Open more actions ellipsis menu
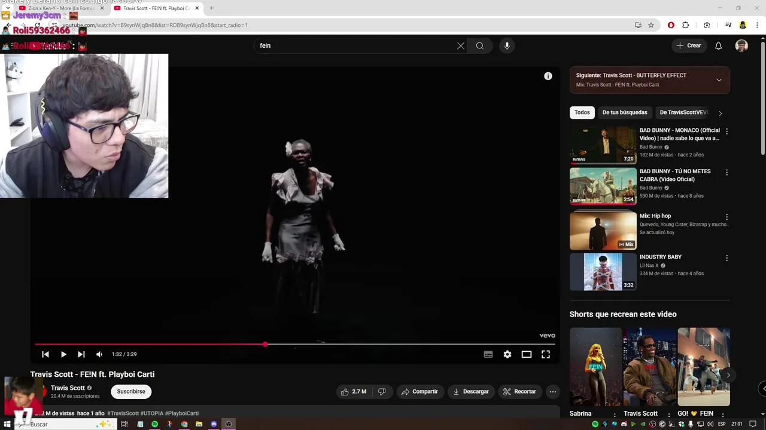 point(553,392)
